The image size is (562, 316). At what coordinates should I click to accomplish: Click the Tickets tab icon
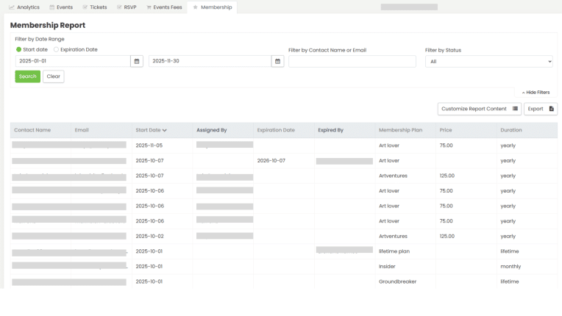pos(83,7)
